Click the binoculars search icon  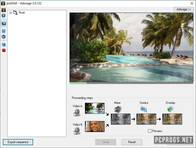tap(4, 31)
